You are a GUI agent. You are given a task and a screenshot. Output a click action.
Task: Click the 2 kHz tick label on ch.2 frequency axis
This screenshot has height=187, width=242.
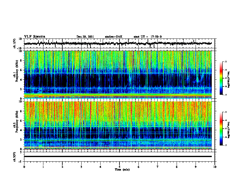[21, 140]
